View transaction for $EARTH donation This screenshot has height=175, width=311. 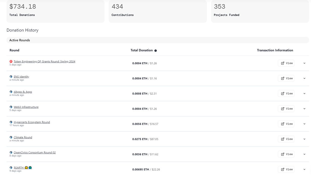(286, 169)
